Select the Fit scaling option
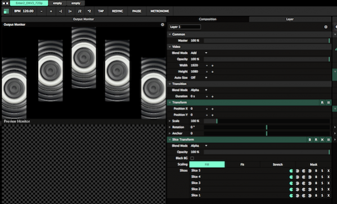 click(242, 165)
